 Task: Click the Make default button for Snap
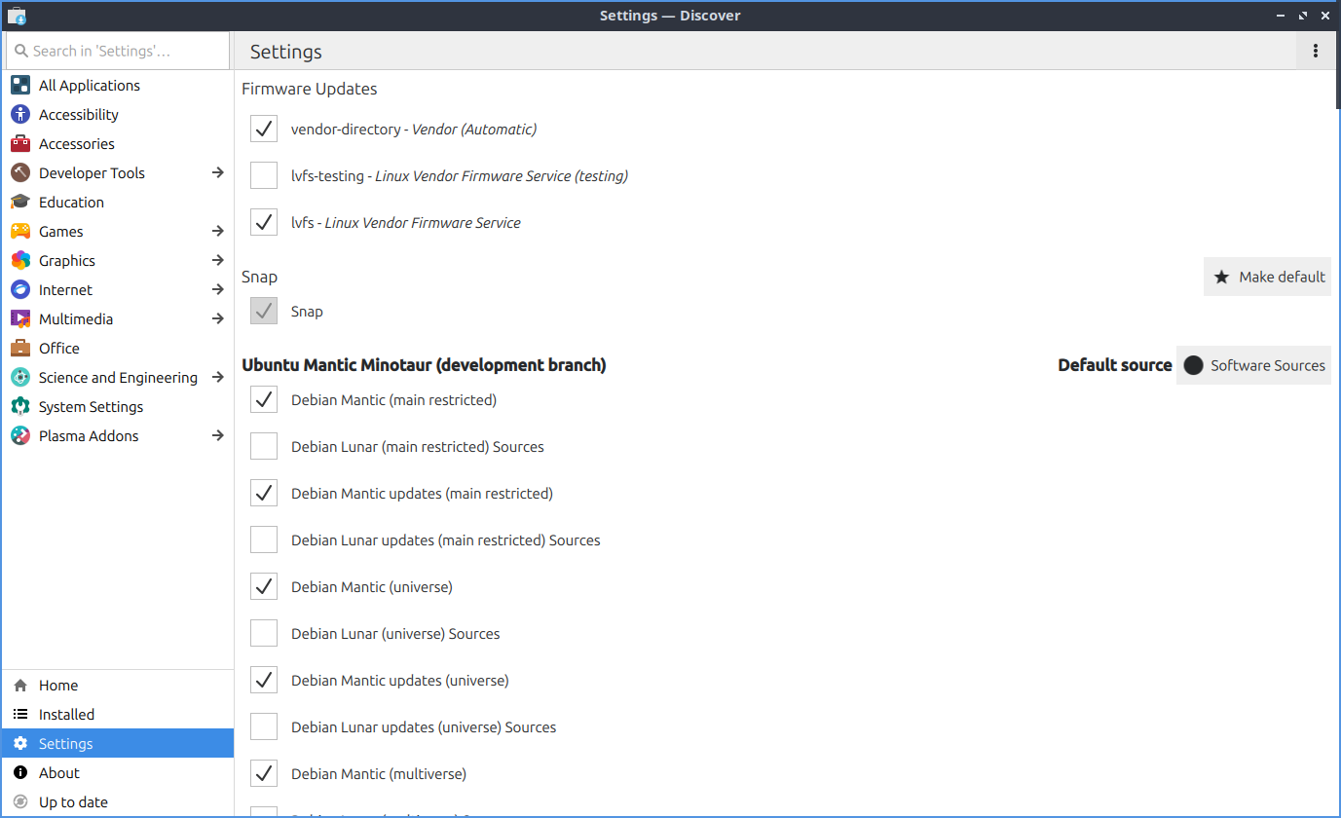pos(1267,278)
